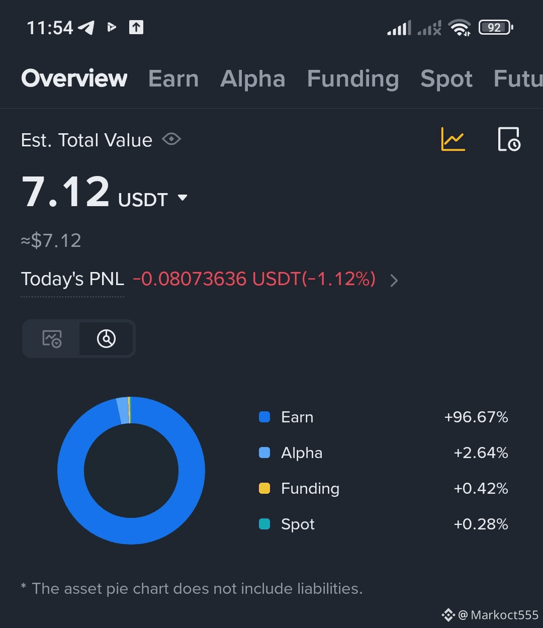
Task: Select the Spot legend entry
Action: coord(298,524)
